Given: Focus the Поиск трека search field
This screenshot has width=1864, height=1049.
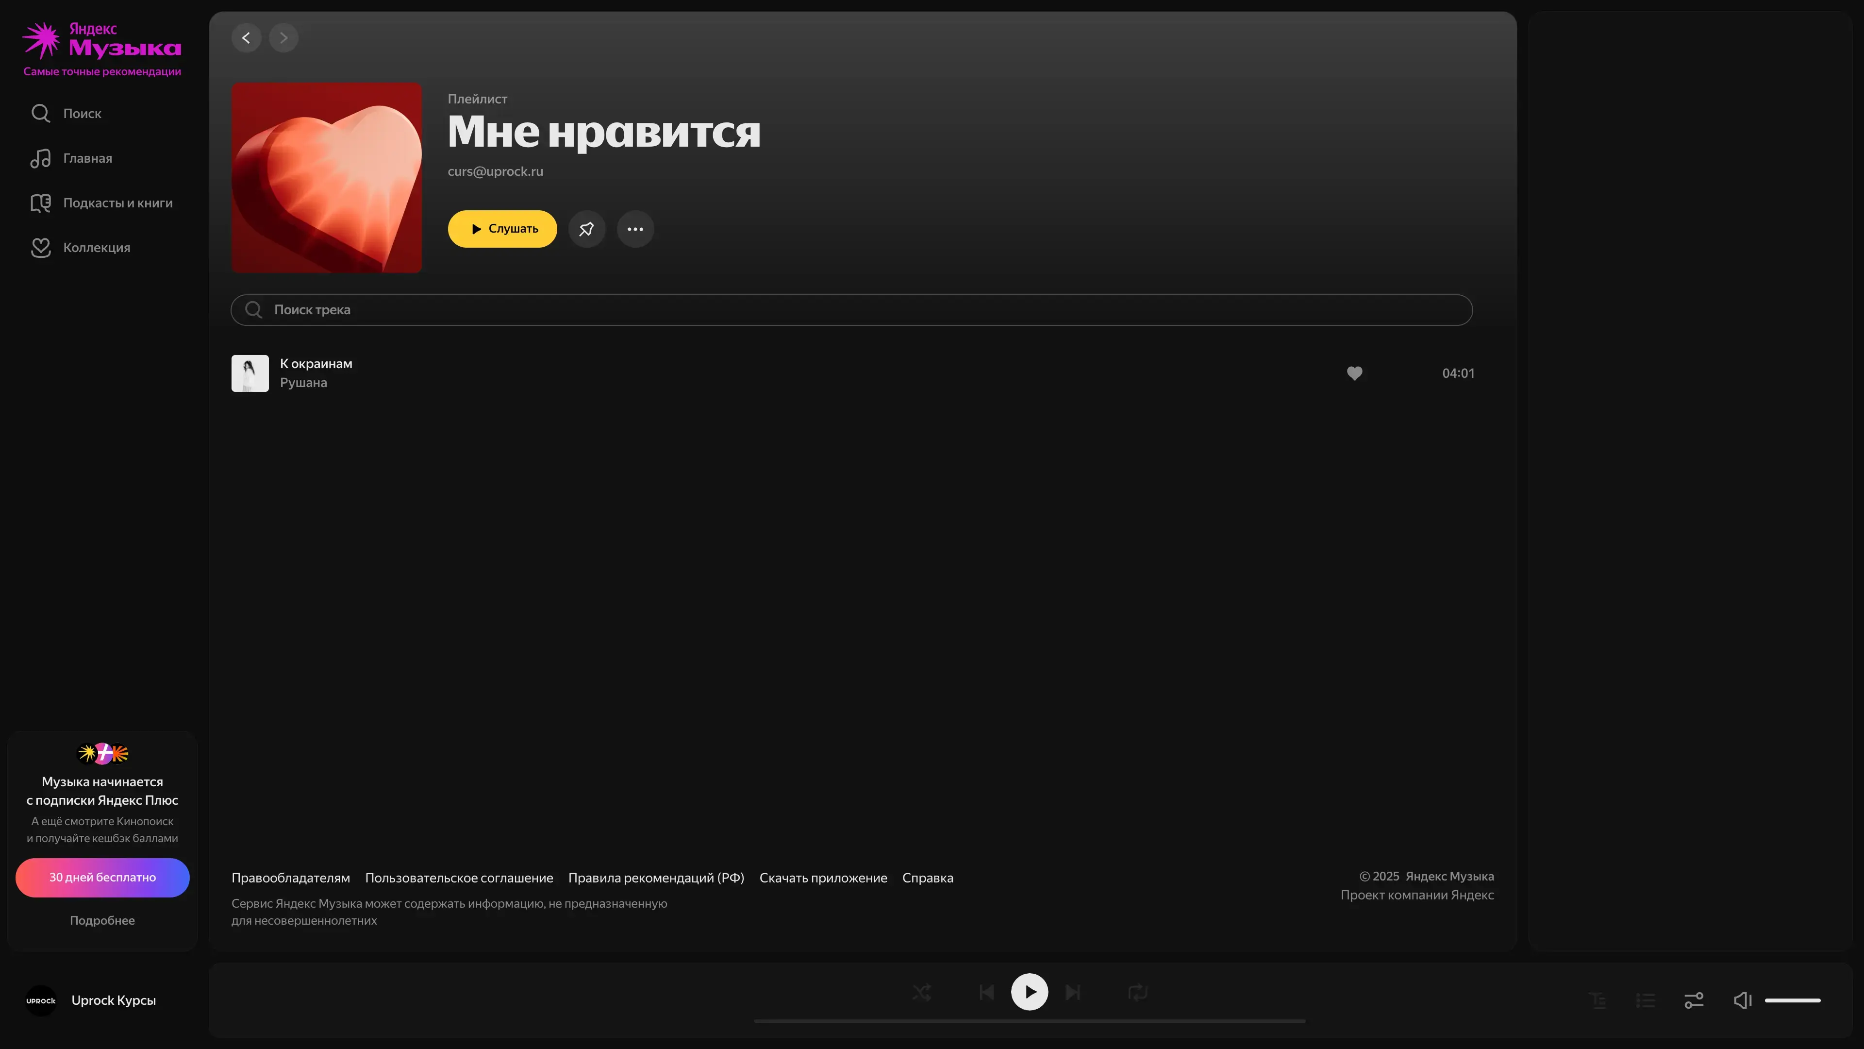Looking at the screenshot, I should click(x=851, y=310).
